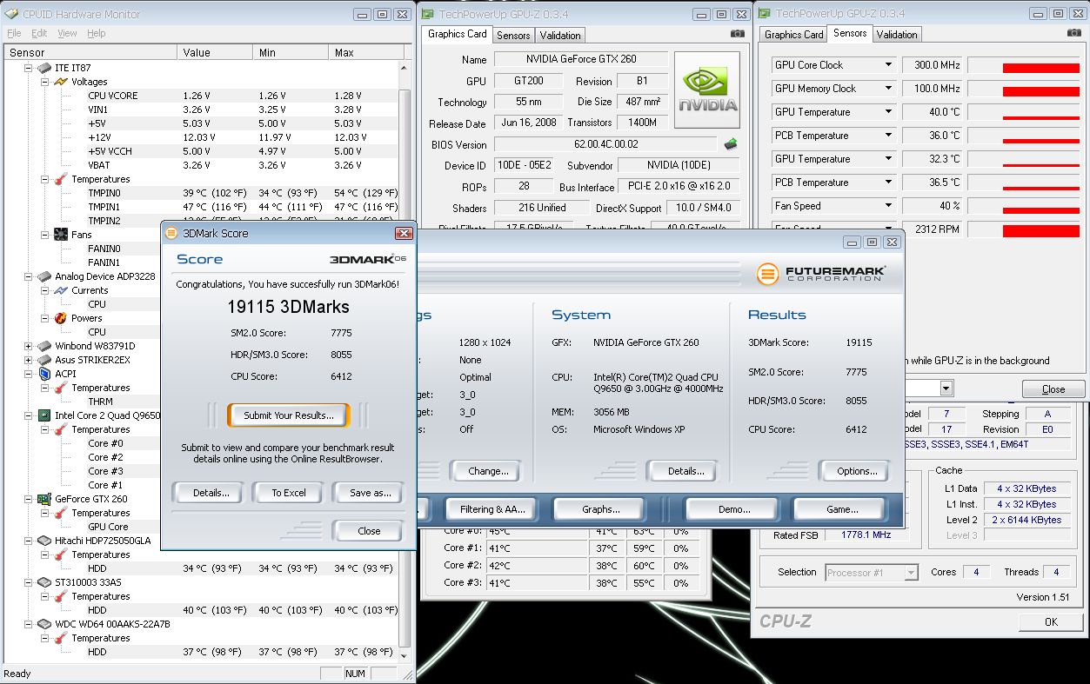Viewport: 1090px width, 684px height.
Task: Click the Futuremark Corporation logo
Action: pyautogui.click(x=820, y=274)
